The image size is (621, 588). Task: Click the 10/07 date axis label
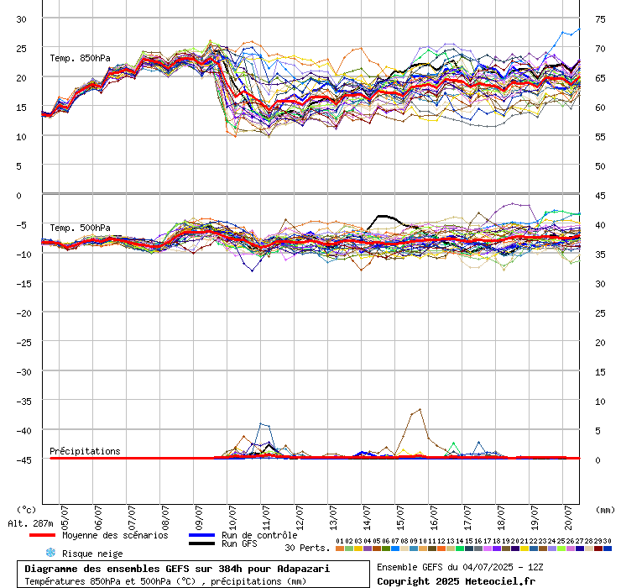pos(232,517)
